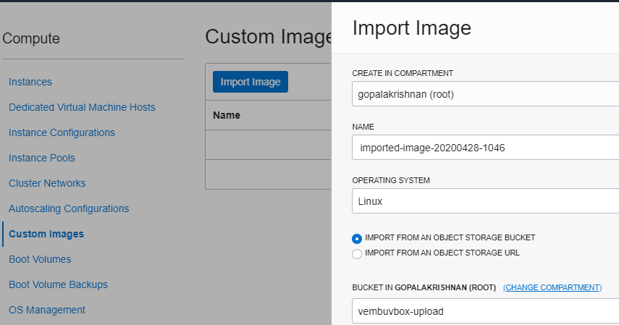
Task: Select Import from an Object Storage Bucket radio
Action: coord(357,239)
